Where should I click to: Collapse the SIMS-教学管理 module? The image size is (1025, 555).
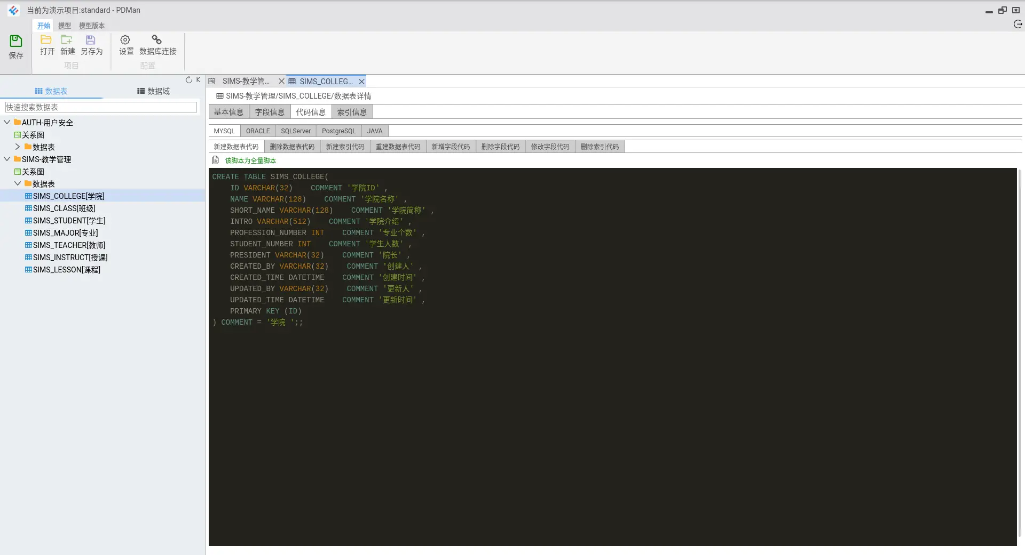[x=7, y=159]
